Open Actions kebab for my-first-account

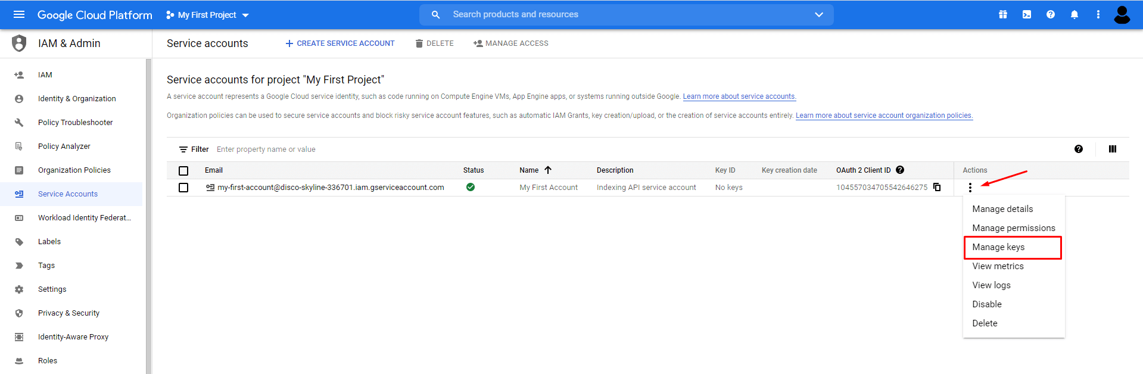click(x=970, y=188)
